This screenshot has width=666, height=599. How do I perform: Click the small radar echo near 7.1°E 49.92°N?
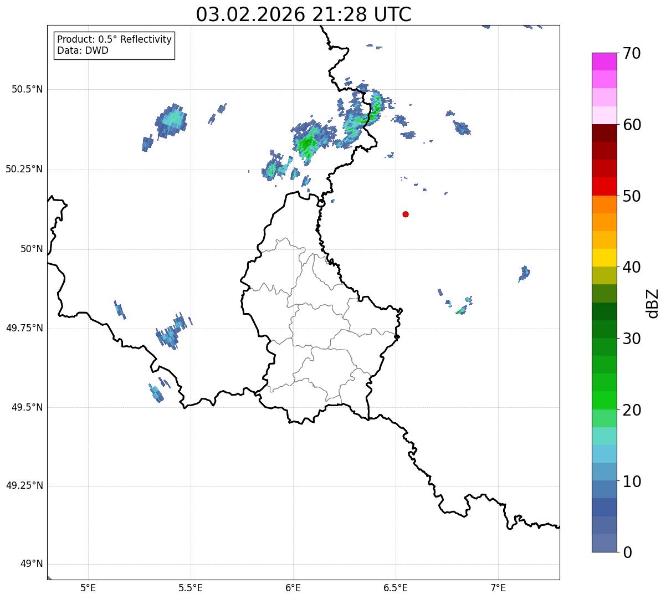click(x=524, y=273)
